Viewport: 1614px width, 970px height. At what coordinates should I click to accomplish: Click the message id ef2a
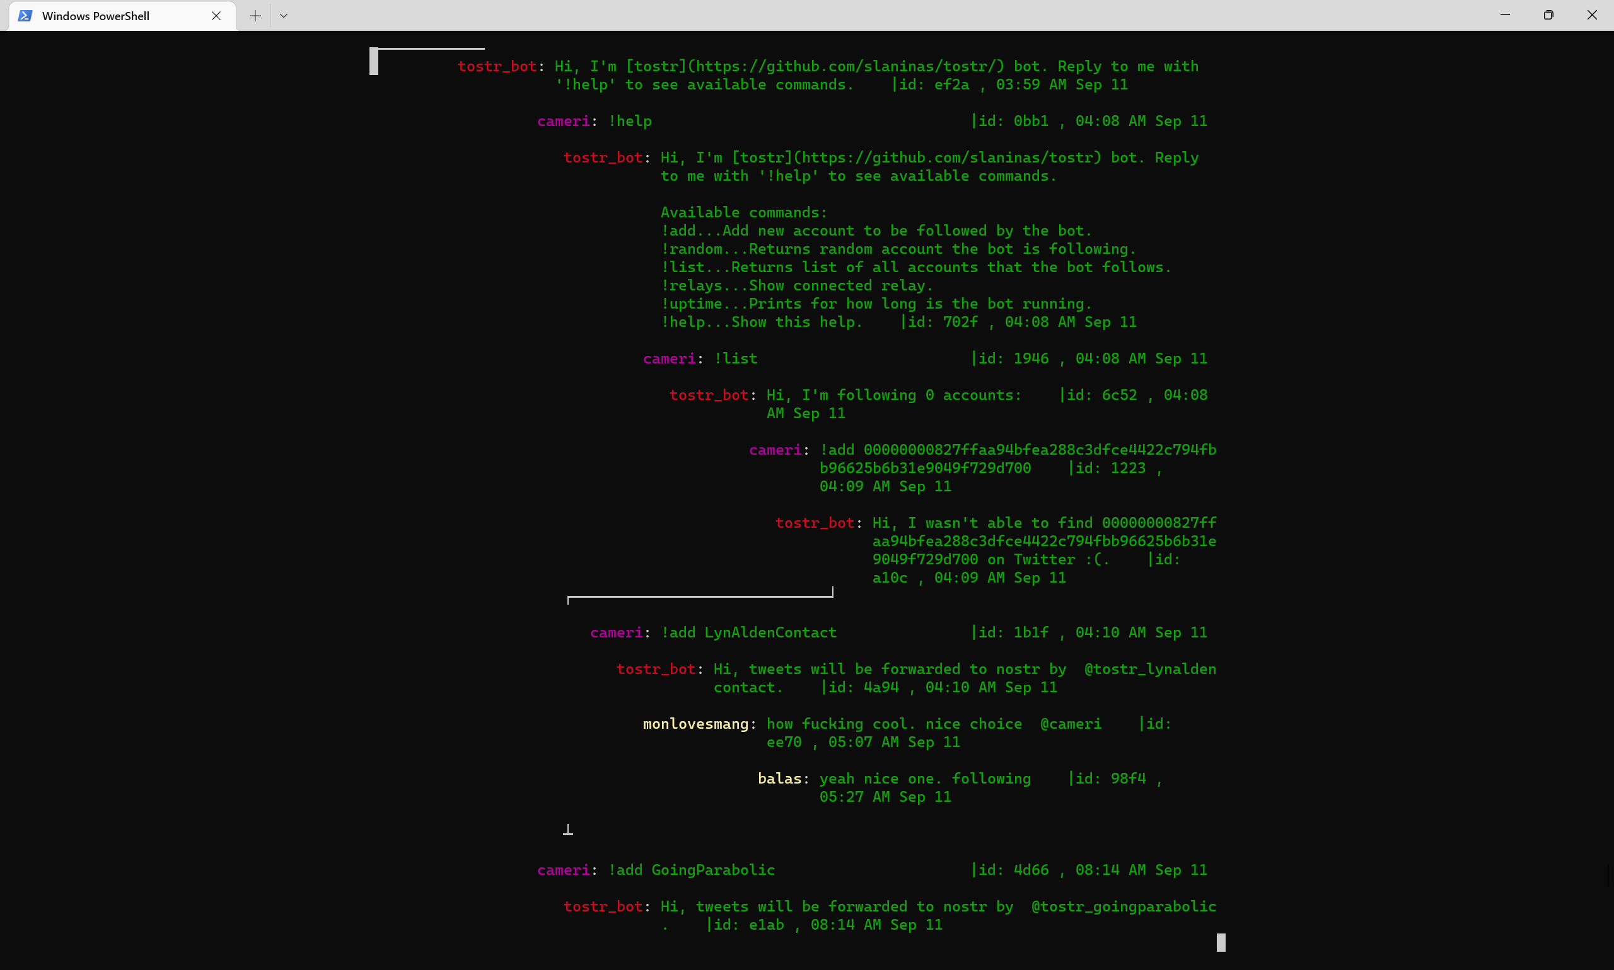[951, 84]
